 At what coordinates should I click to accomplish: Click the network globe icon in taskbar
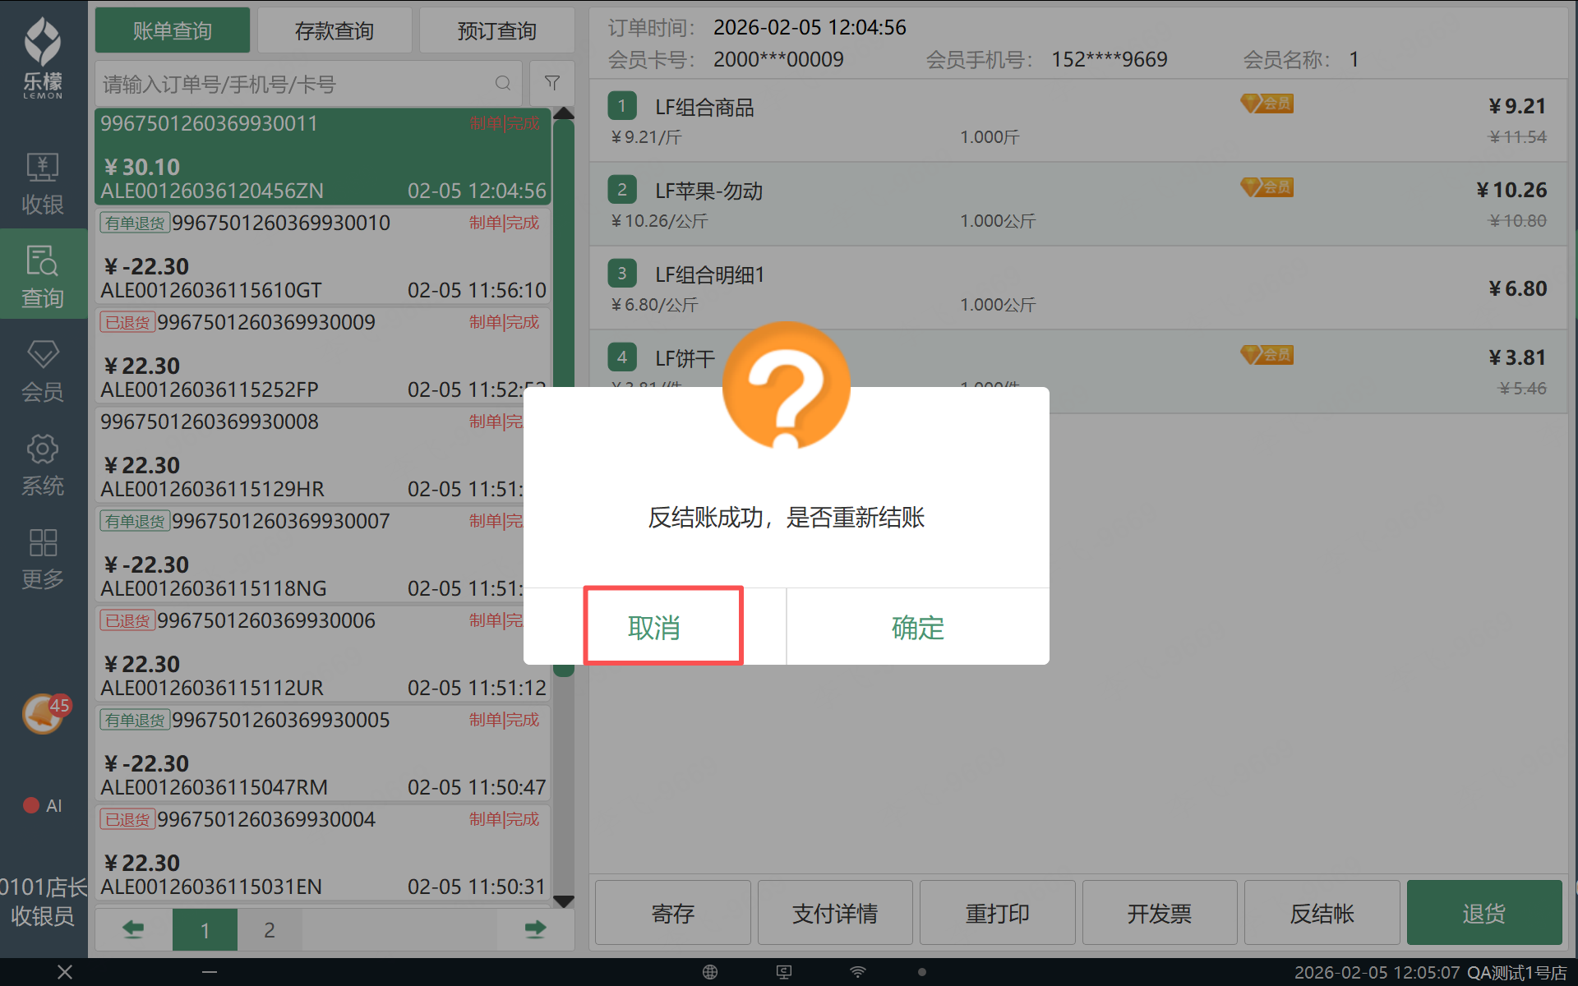[x=710, y=972]
